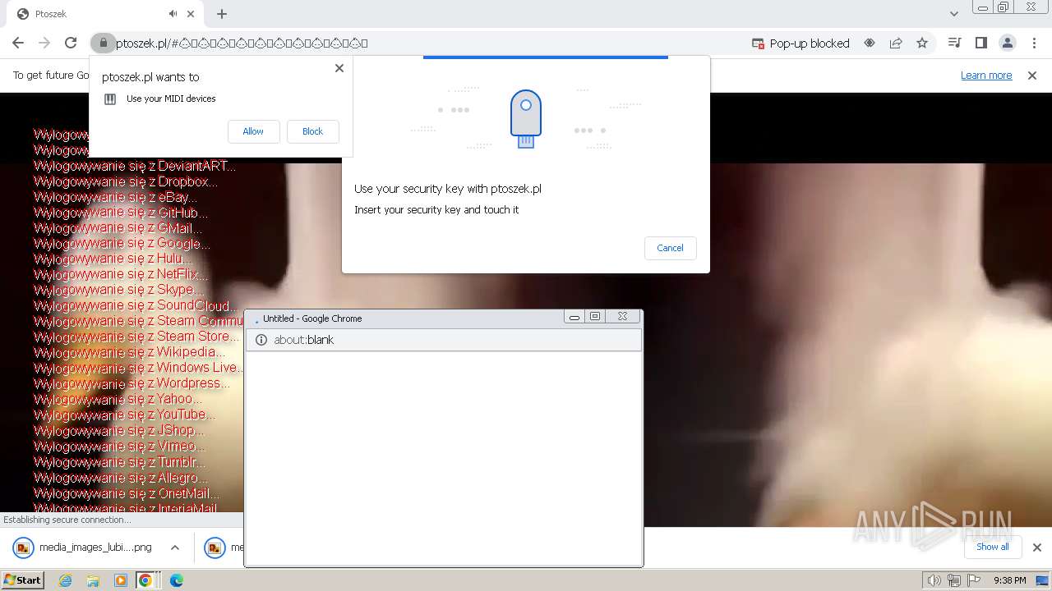Viewport: 1052px width, 591px height.
Task: Minimize the Untitled popup window
Action: point(574,317)
